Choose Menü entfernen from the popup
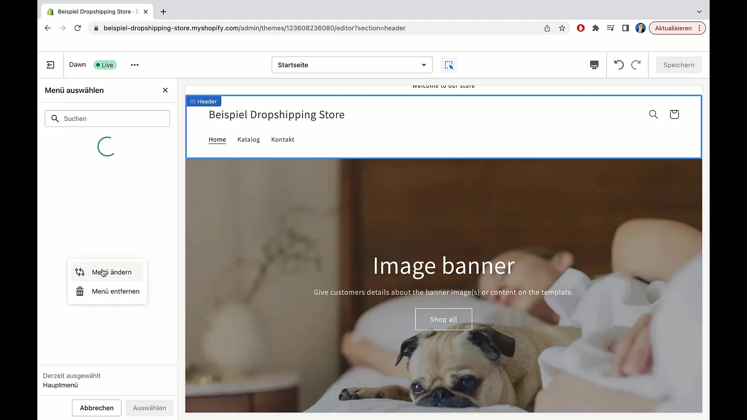747x420 pixels. (x=107, y=291)
